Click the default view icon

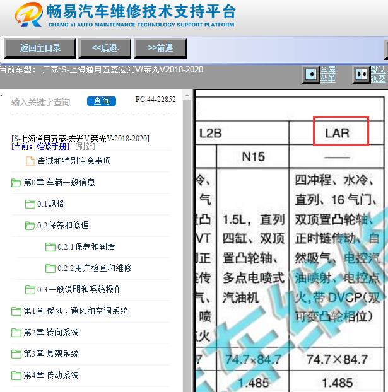click(362, 74)
